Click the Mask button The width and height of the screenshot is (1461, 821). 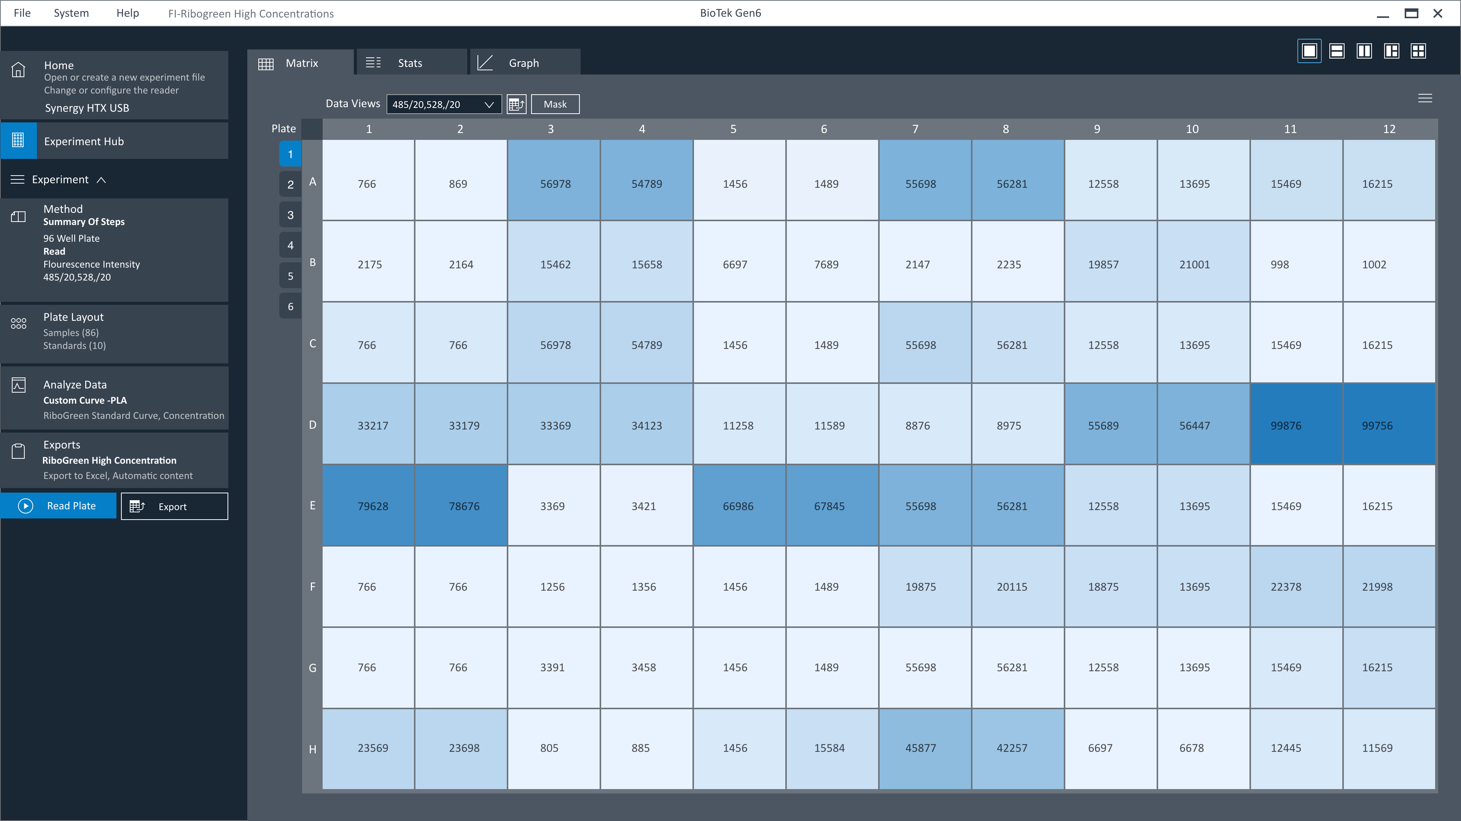[555, 104]
